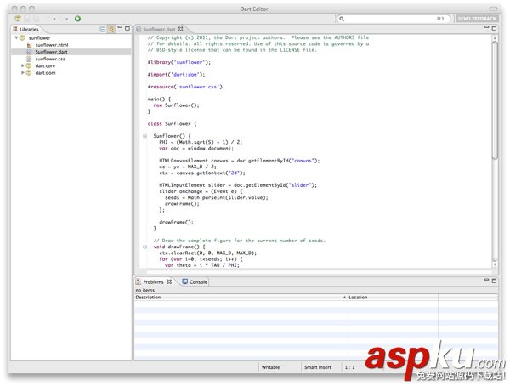Click the dart:dom library icon

(29, 72)
